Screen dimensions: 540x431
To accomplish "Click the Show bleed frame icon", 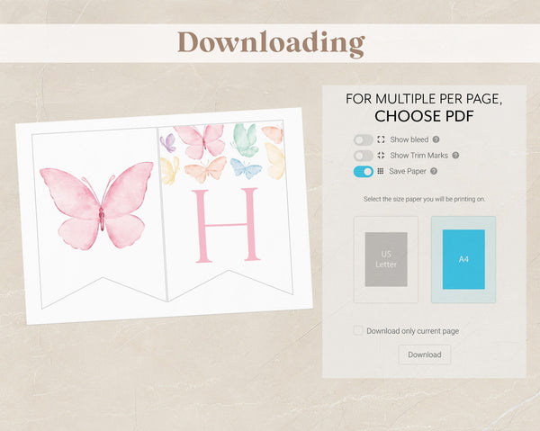I will [x=381, y=139].
